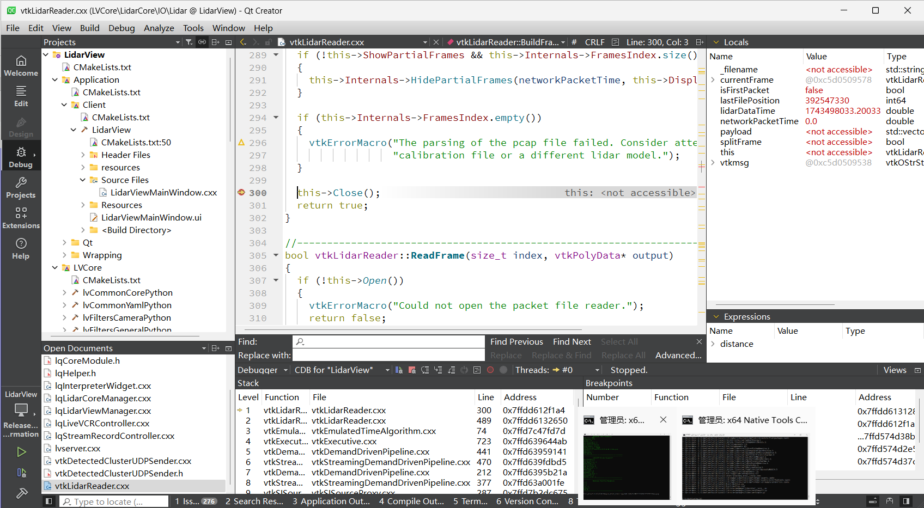Collapse the LVCore project node
This screenshot has width=924, height=508.
[55, 267]
